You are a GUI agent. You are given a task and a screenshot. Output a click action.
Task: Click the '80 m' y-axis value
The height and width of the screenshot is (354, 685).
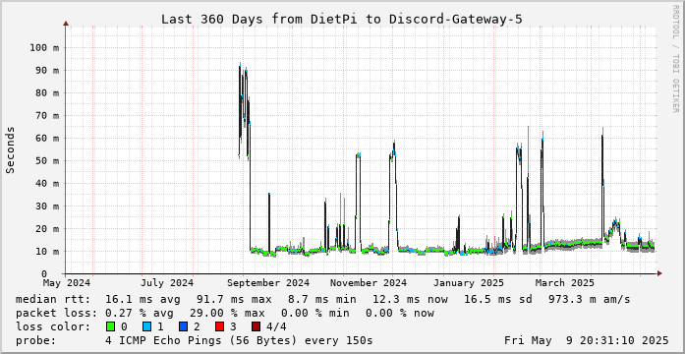point(47,93)
